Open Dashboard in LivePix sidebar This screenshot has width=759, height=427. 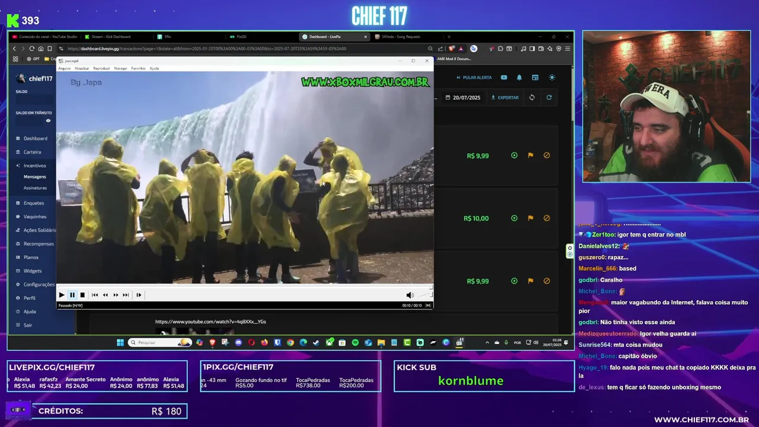(x=35, y=138)
